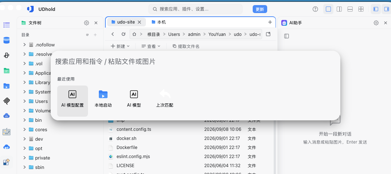This screenshot has width=391, height=174.
Task: Open the plugins puzzle sidebar icon
Action: click(7, 55)
